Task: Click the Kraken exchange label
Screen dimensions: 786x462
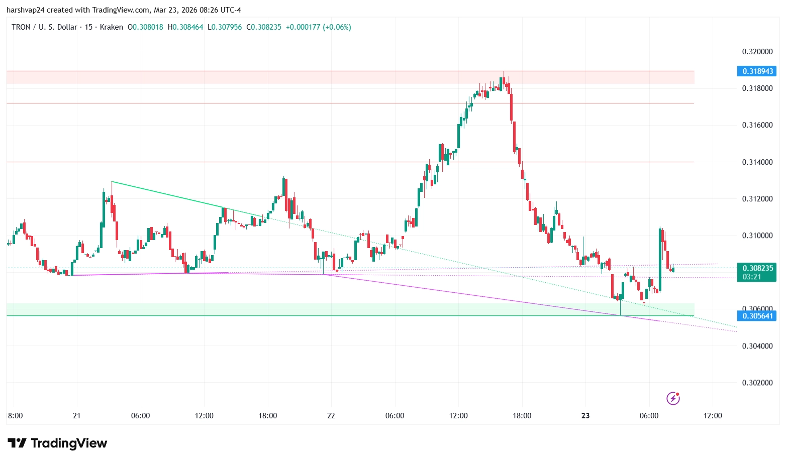Action: coord(111,27)
